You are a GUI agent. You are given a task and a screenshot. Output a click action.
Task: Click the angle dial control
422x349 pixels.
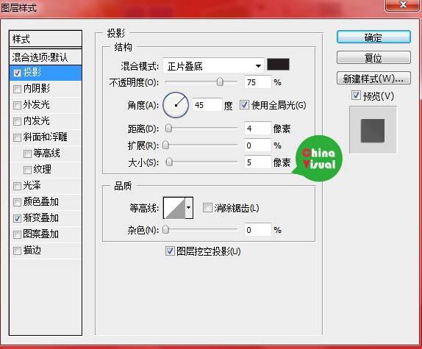tap(176, 105)
